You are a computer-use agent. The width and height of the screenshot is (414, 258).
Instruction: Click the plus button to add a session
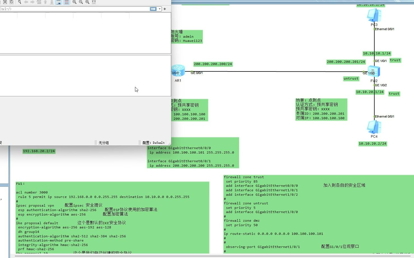point(164,9)
